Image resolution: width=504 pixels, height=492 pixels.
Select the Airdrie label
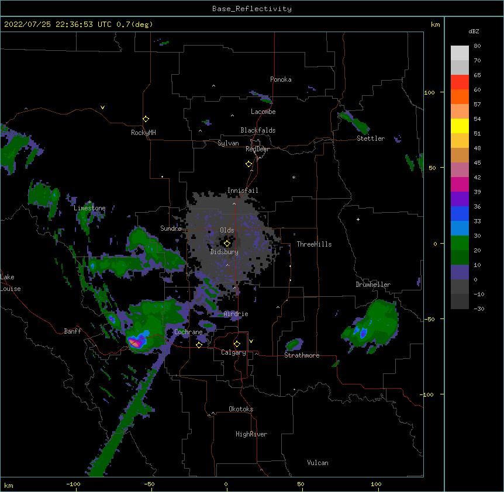pyautogui.click(x=236, y=314)
